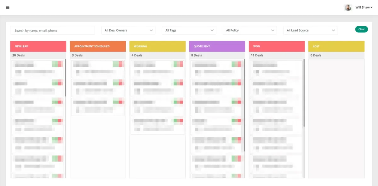Viewport: 378px width, 186px height.
Task: Click the Quote Sent column scrollbar
Action: click(x=244, y=105)
